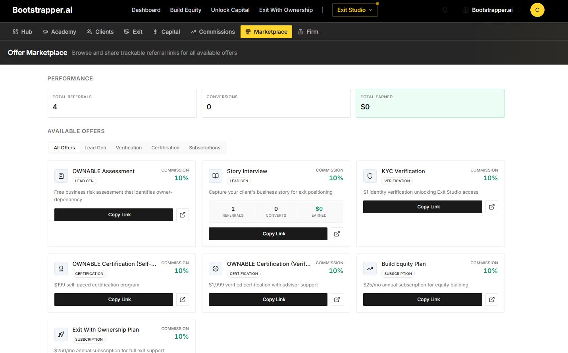Screen dimensions: 568x353
Task: Click the 'KYC Verification' offer title
Action: [403, 171]
